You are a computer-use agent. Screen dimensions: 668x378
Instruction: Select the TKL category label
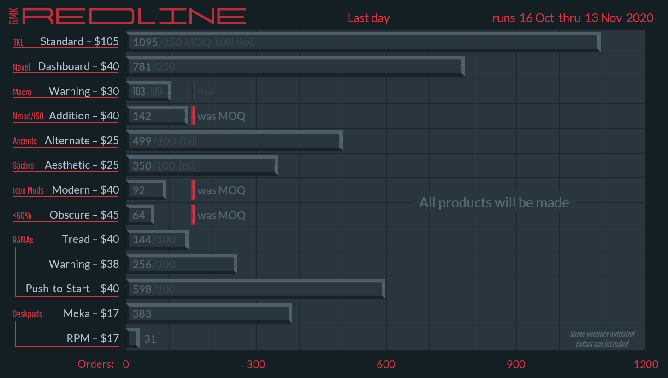pos(18,42)
